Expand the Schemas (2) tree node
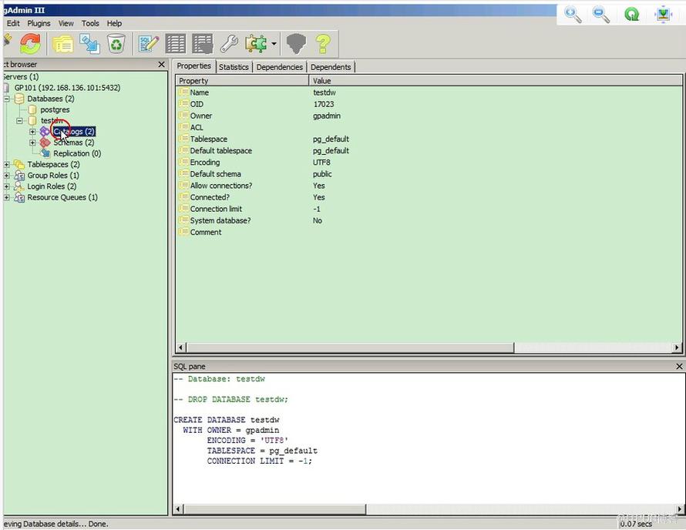 pos(32,143)
